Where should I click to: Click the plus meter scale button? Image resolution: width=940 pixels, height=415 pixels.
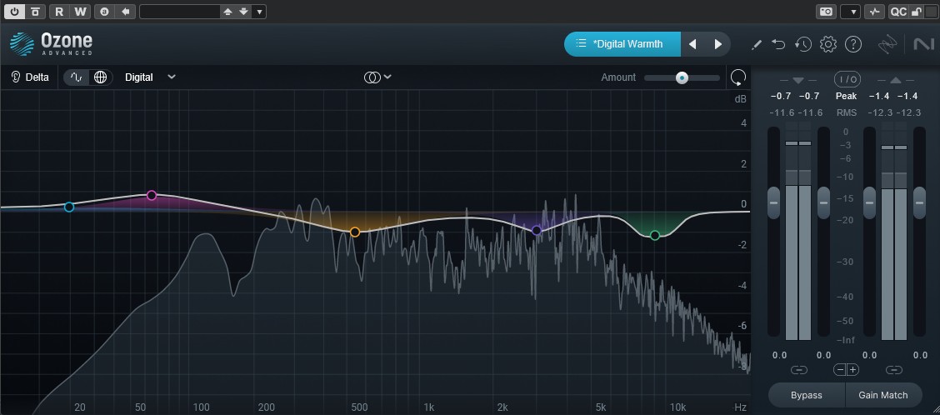(x=852, y=370)
